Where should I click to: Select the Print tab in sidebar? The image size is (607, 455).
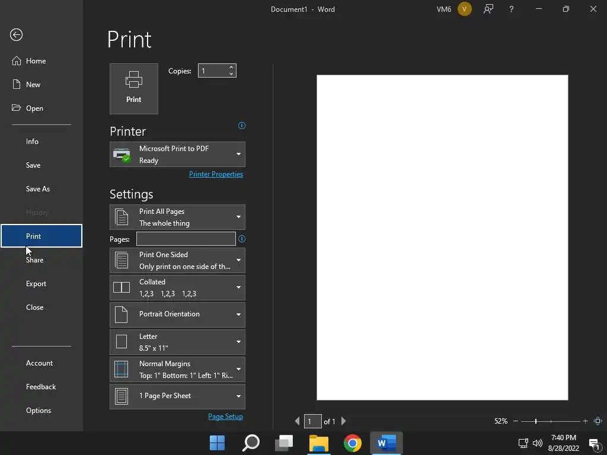[41, 236]
